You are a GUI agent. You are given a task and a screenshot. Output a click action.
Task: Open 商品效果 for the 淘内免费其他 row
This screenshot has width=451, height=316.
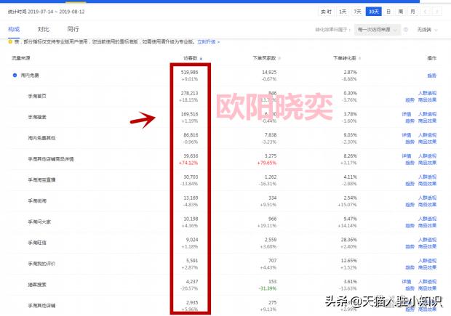pyautogui.click(x=427, y=142)
